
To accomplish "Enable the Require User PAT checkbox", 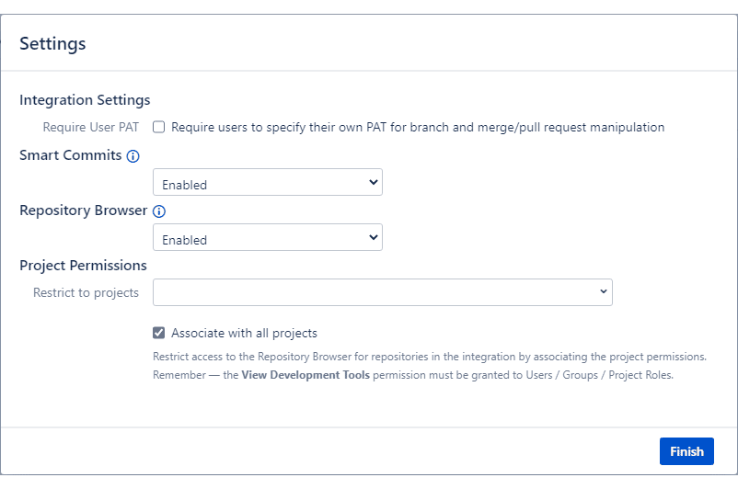I will [158, 127].
